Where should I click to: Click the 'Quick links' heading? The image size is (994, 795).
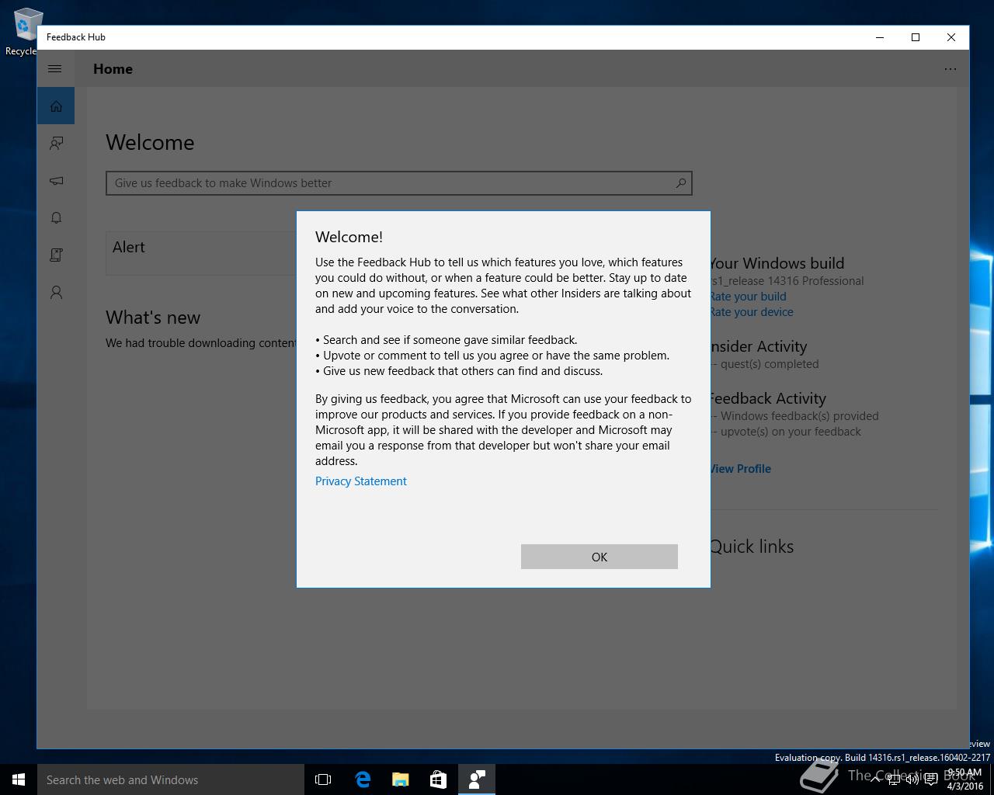(x=752, y=547)
